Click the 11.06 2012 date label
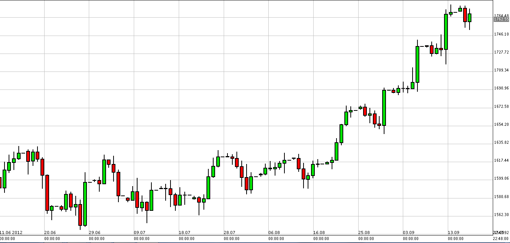Image resolution: width=510 pixels, height=243 pixels. [x=11, y=232]
